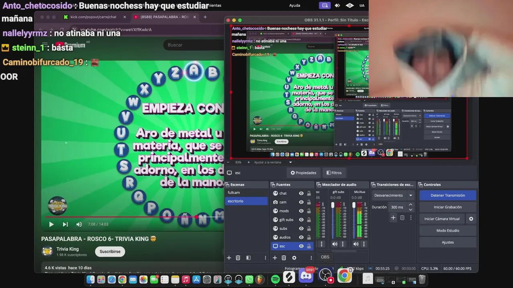Toggle visibility of the chat source
The height and width of the screenshot is (288, 513).
(301, 193)
